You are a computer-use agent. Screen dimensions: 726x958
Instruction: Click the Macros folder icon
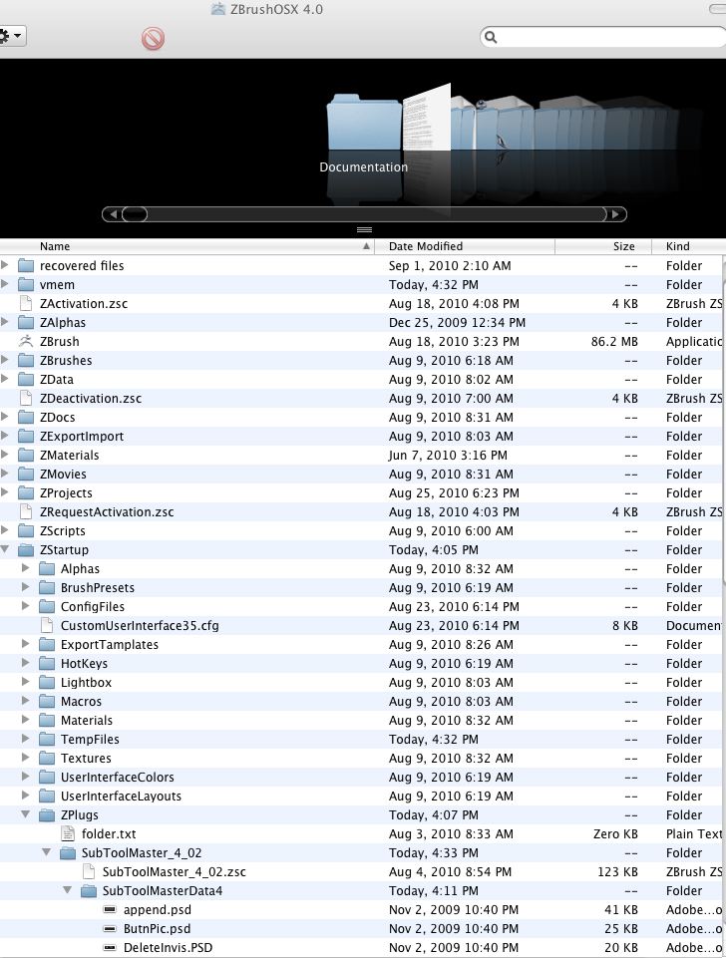click(47, 702)
